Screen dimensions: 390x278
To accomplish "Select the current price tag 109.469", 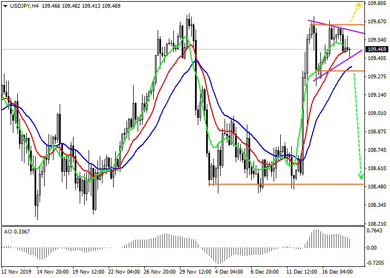I will coord(377,49).
